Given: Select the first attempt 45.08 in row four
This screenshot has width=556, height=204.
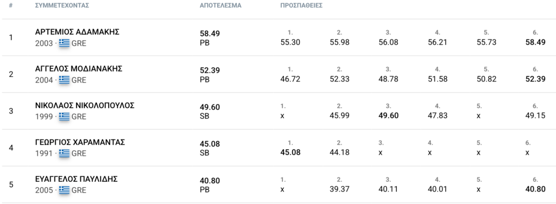Looking at the screenshot, I should (290, 152).
